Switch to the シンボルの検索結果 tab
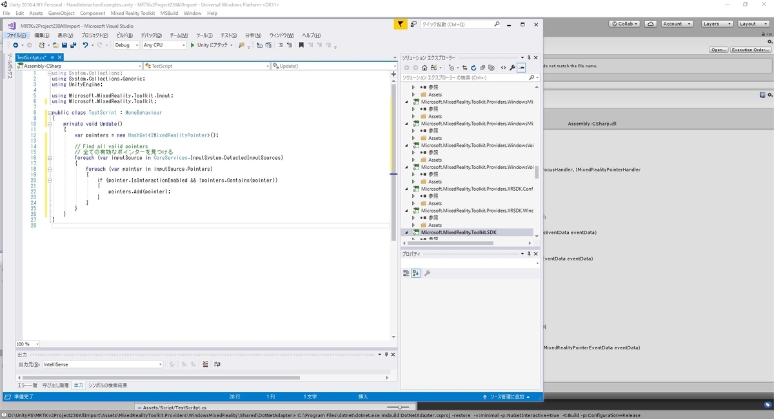 tap(108, 385)
